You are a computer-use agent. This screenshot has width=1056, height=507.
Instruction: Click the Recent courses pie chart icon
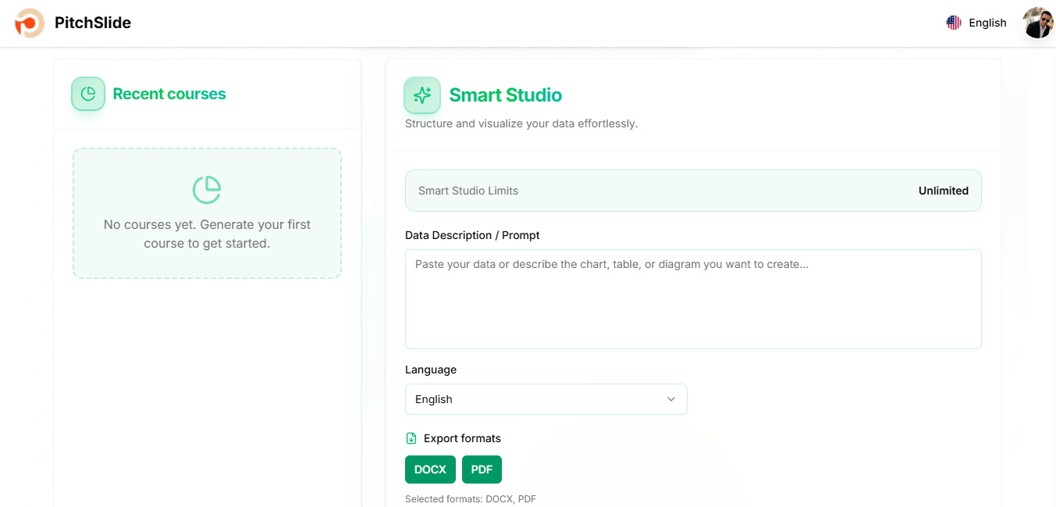pyautogui.click(x=88, y=94)
